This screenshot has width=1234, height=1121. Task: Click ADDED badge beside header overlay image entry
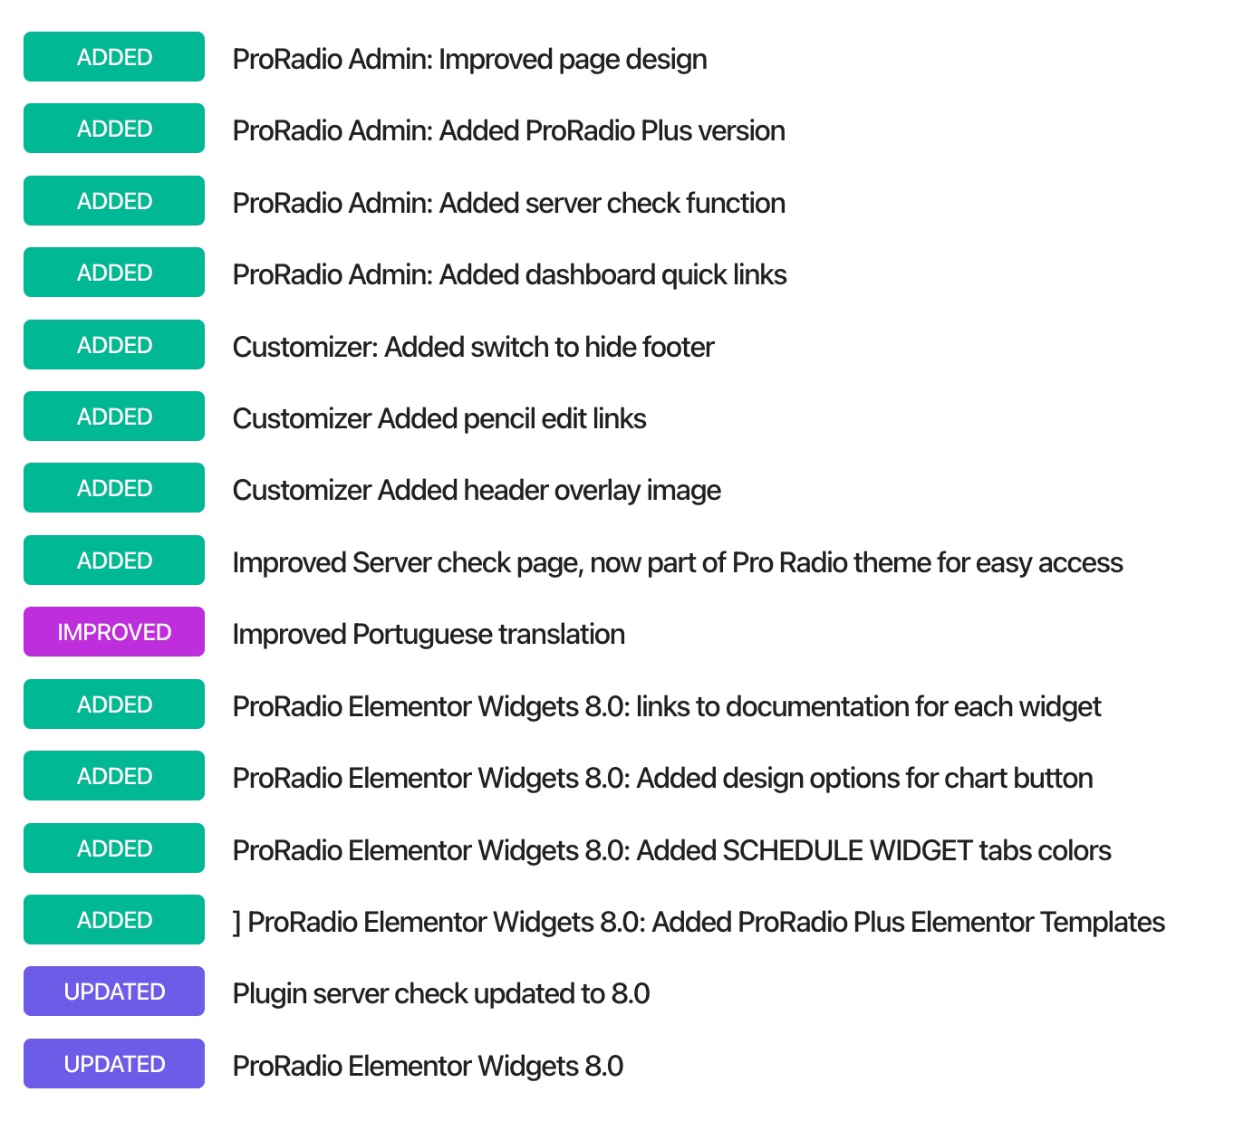pos(114,488)
